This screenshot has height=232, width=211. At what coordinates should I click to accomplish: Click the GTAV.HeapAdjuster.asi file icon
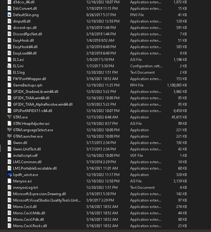9,124
